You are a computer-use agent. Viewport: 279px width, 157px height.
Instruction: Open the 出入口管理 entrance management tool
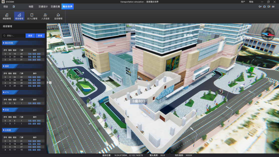point(32,16)
